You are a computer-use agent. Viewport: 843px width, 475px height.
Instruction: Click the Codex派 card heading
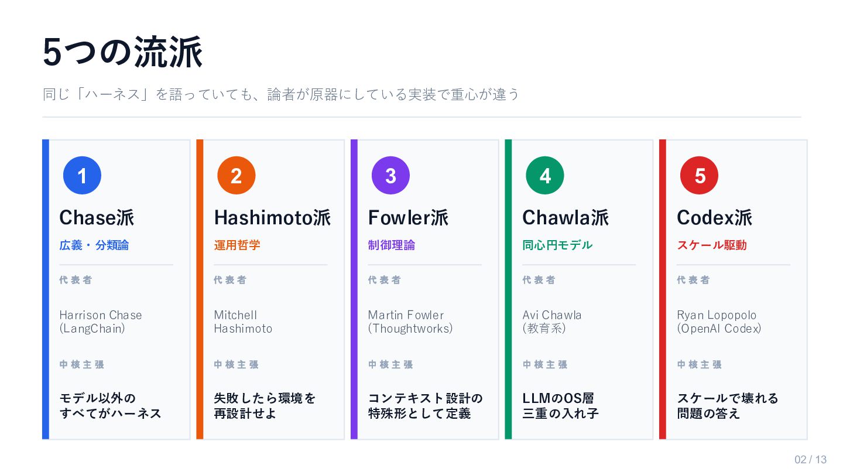714,218
